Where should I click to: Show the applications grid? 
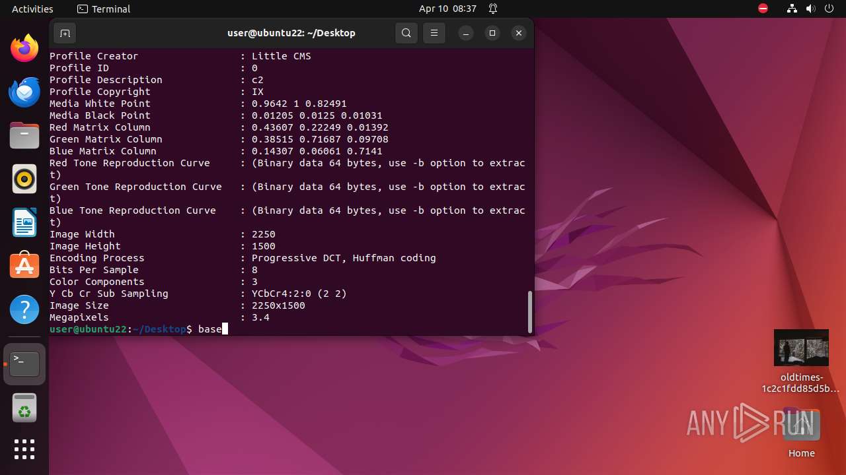click(x=24, y=449)
